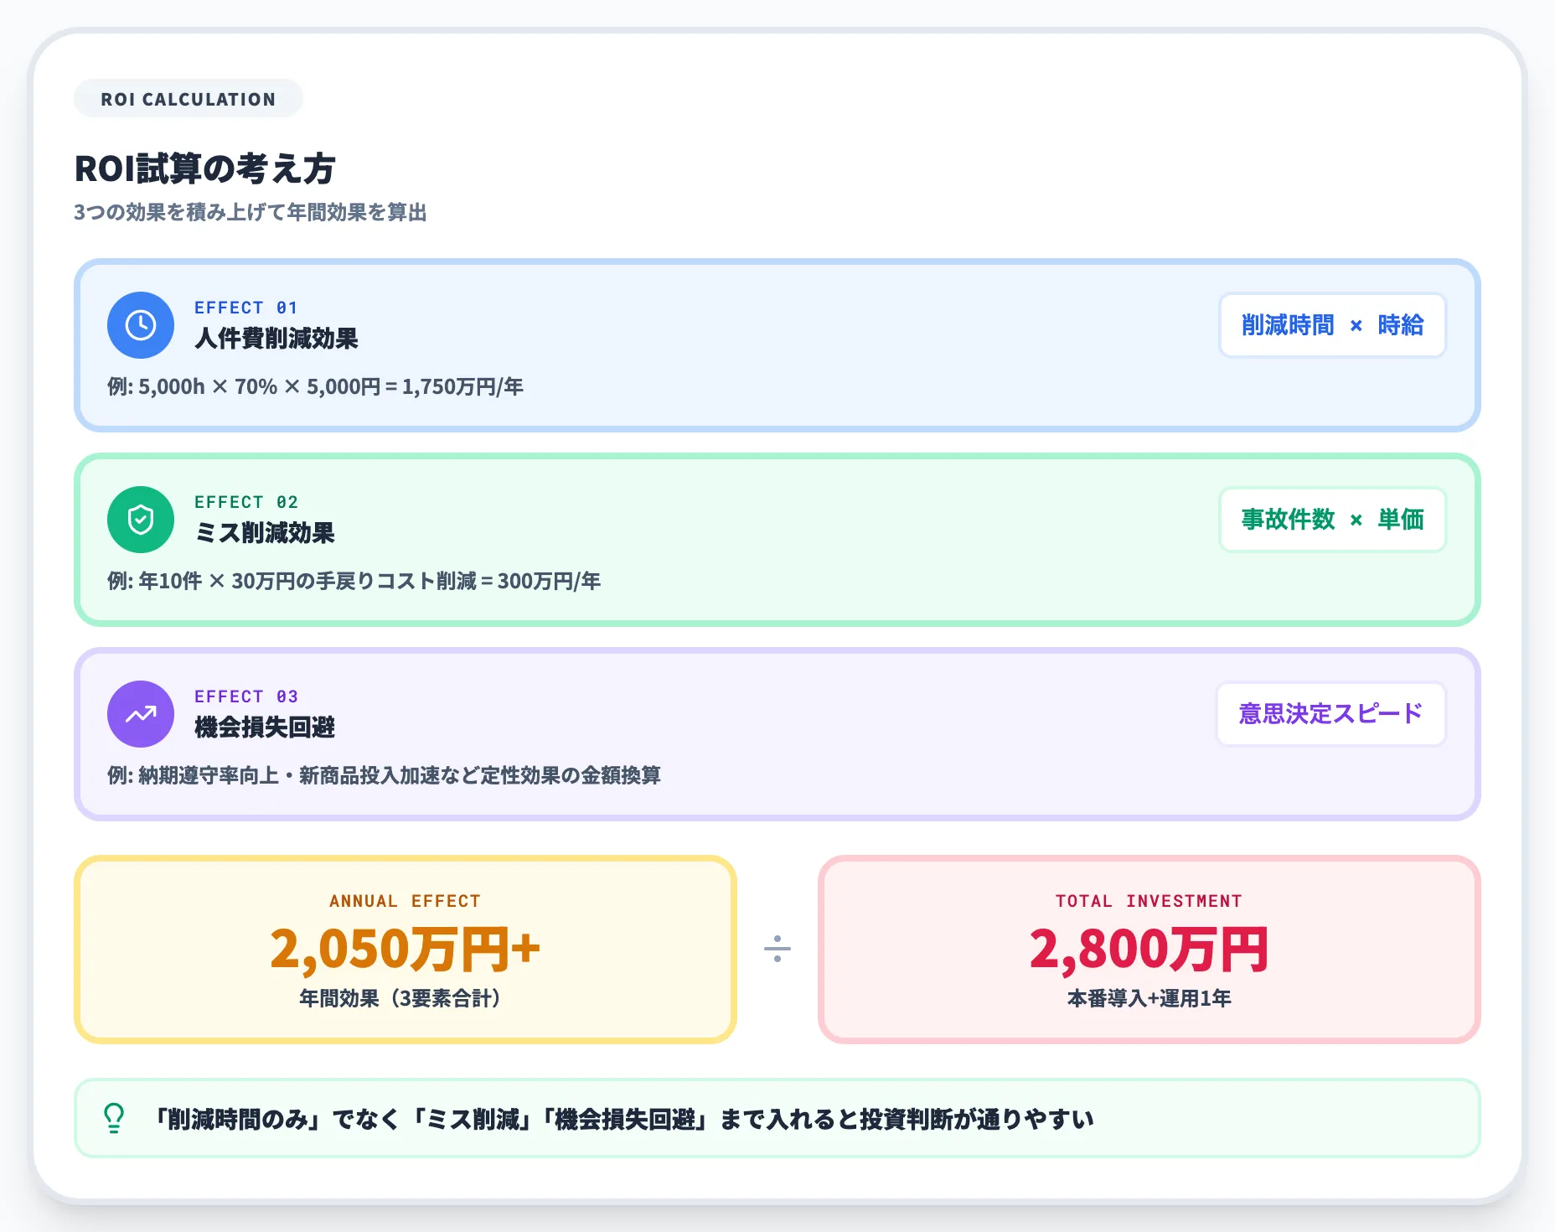Click the ROI CALCULATION label pill

tap(188, 98)
